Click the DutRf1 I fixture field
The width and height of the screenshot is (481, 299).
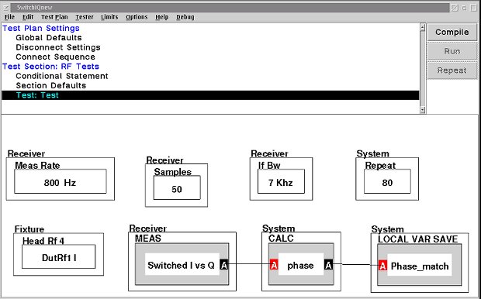(59, 256)
